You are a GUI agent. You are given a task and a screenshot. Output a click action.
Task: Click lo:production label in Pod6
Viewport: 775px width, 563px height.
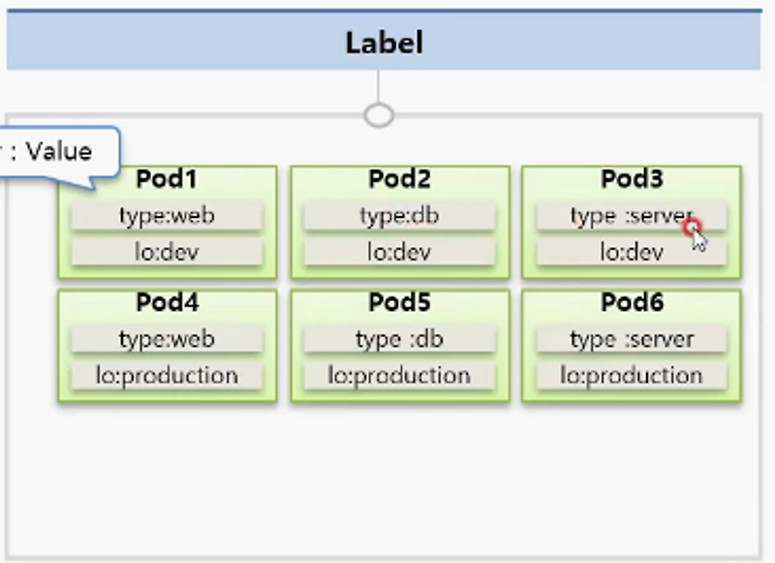632,376
